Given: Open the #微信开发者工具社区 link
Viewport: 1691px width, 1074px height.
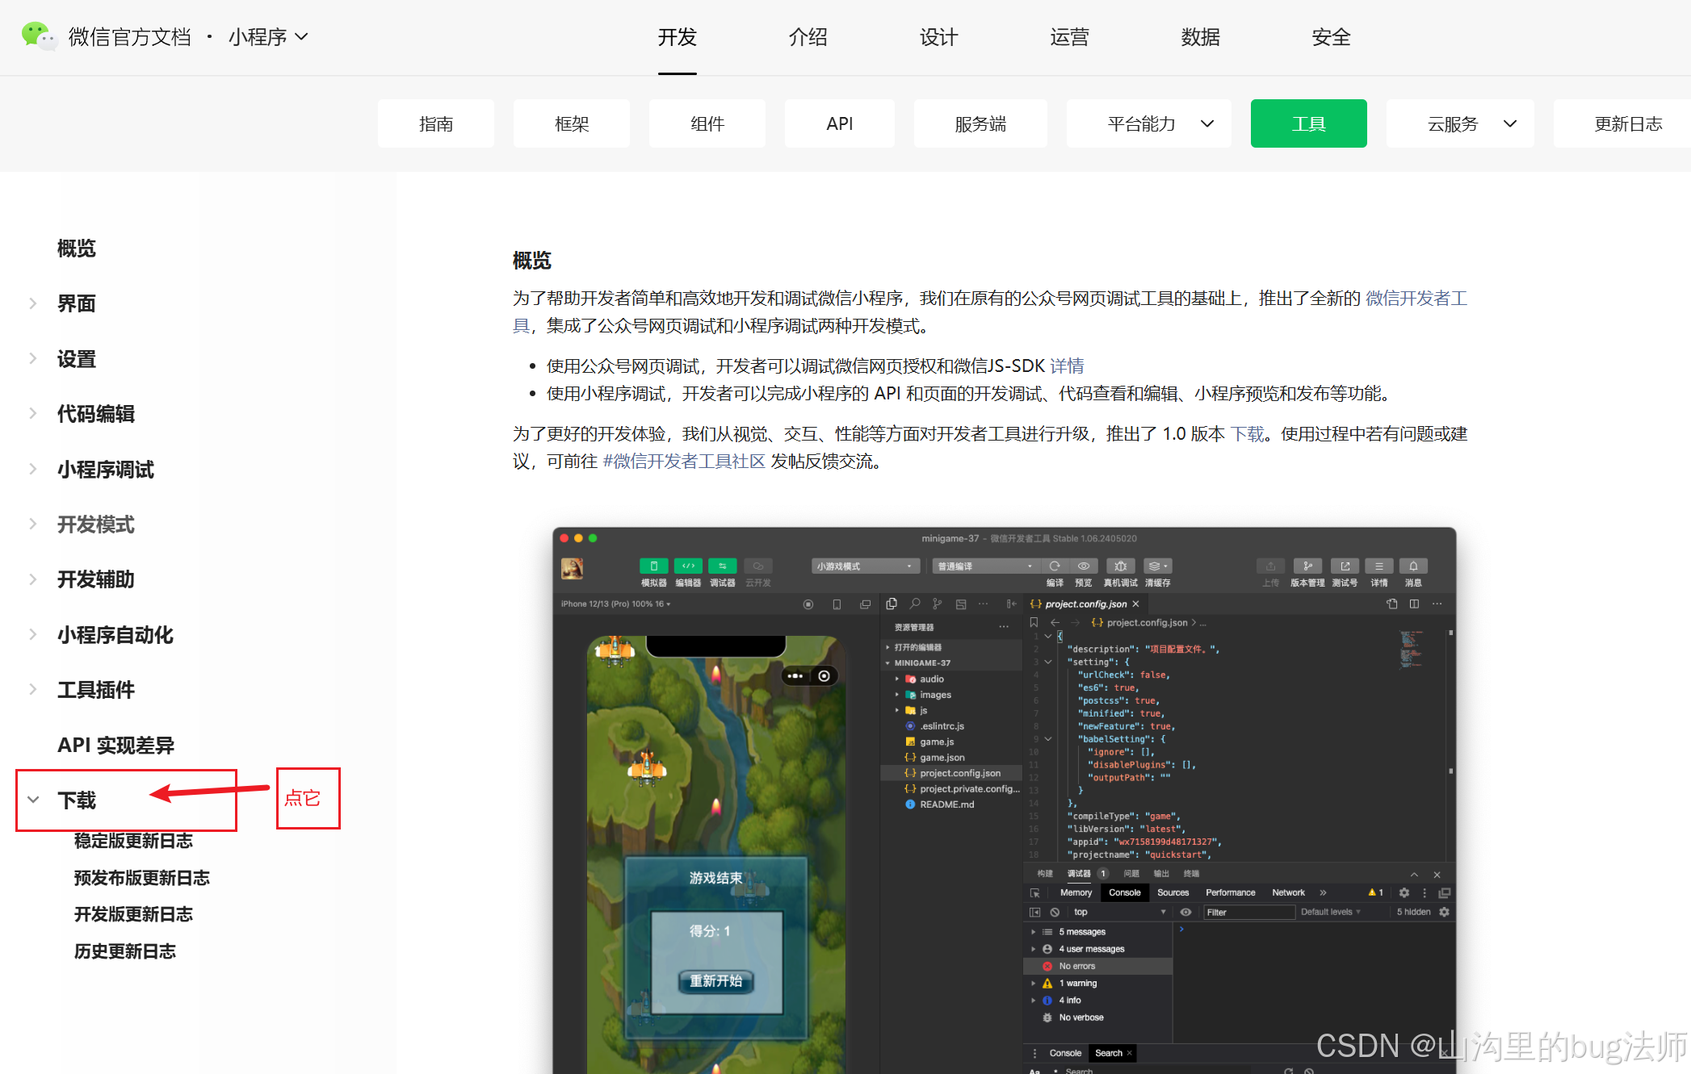Looking at the screenshot, I should (x=683, y=462).
